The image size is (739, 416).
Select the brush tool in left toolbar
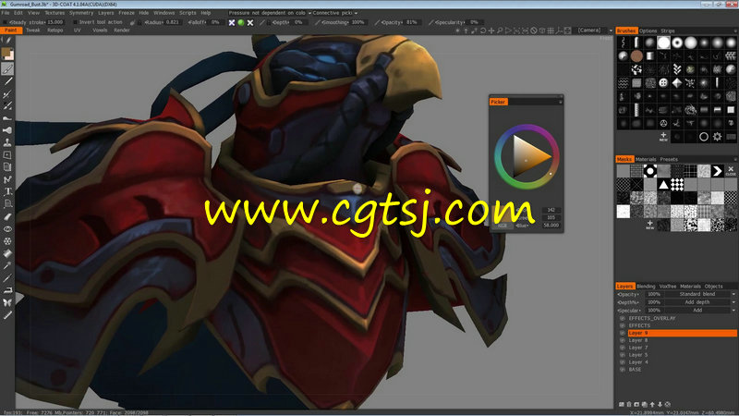7,68
